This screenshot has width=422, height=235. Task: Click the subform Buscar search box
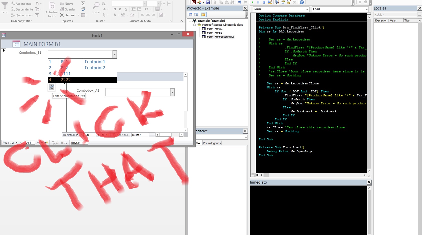(140, 135)
